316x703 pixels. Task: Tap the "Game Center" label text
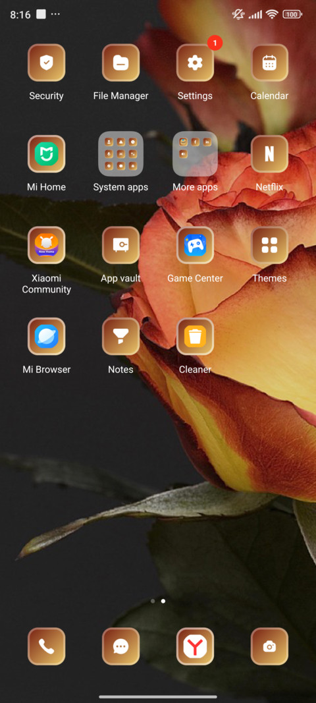[195, 278]
